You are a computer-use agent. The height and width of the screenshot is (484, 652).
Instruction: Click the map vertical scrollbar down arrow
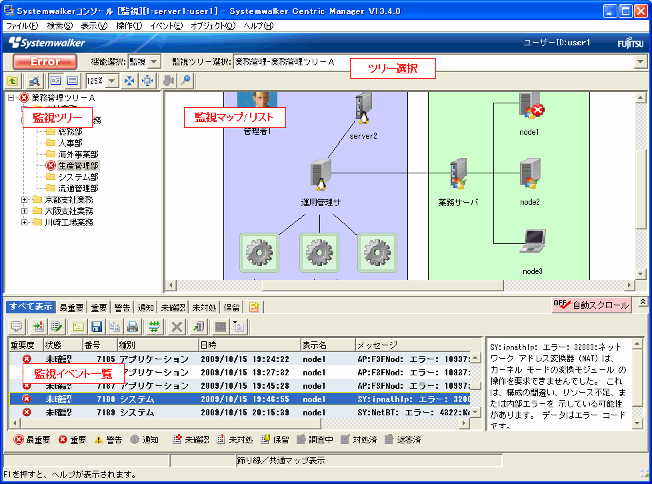[x=641, y=274]
